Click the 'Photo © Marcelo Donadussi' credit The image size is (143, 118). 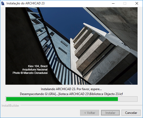click(x=30, y=73)
